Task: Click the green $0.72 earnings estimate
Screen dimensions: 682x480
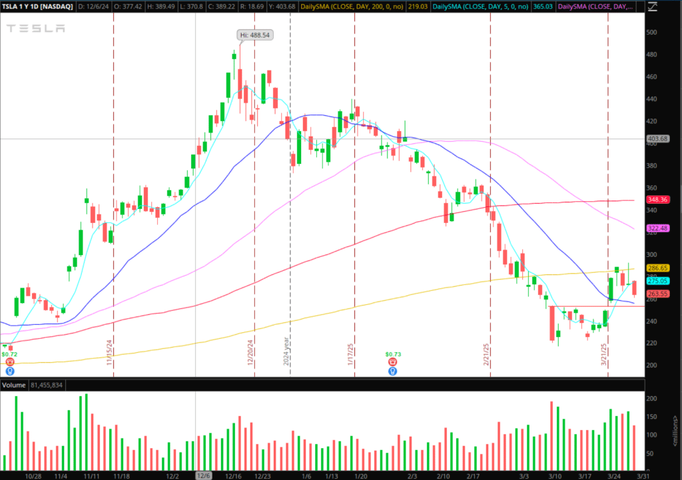Action: click(x=9, y=354)
